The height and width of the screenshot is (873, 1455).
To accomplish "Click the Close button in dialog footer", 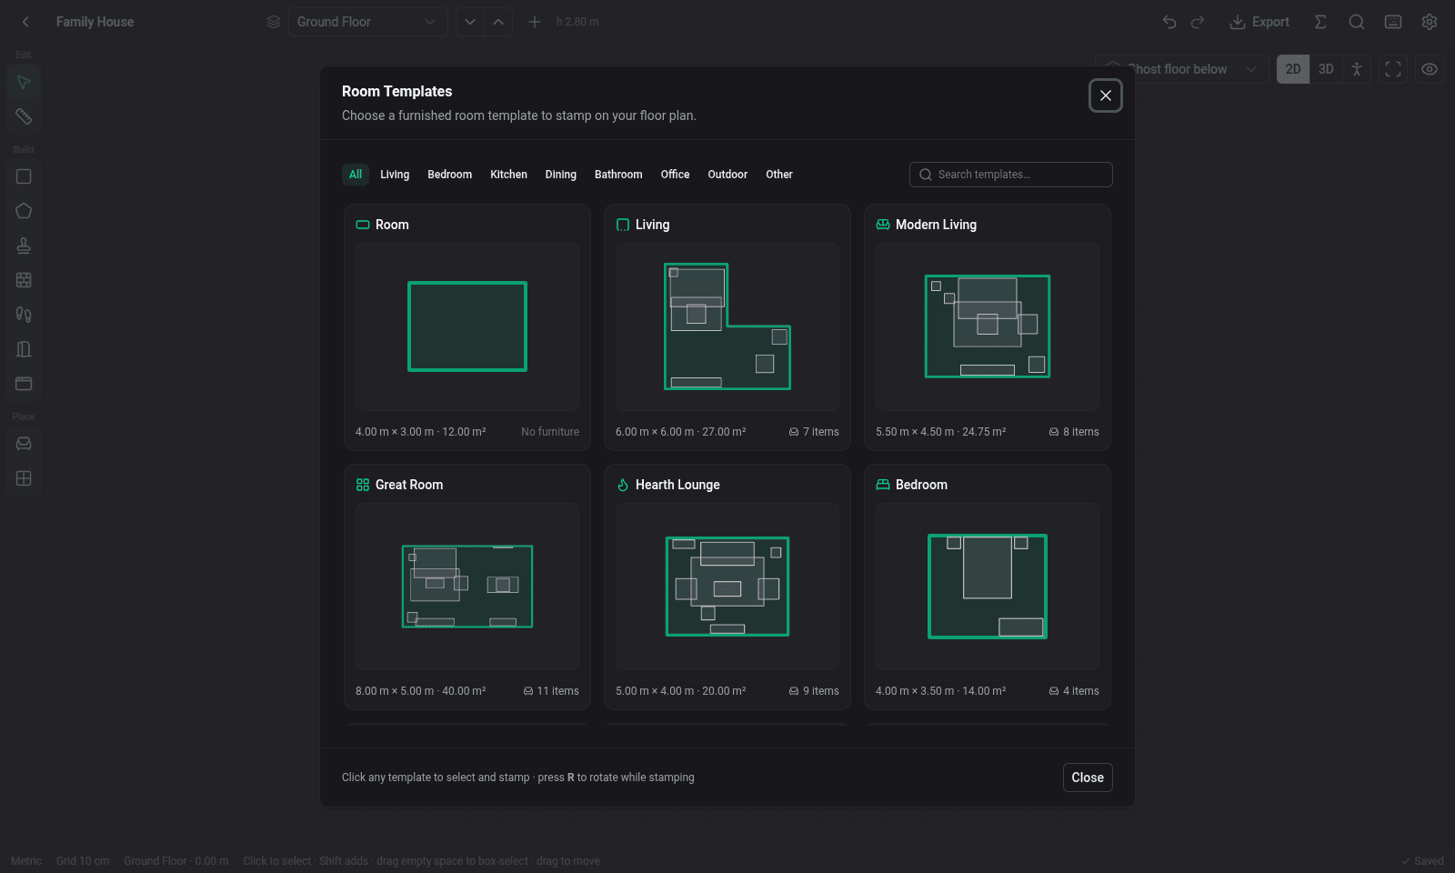I will [x=1088, y=778].
